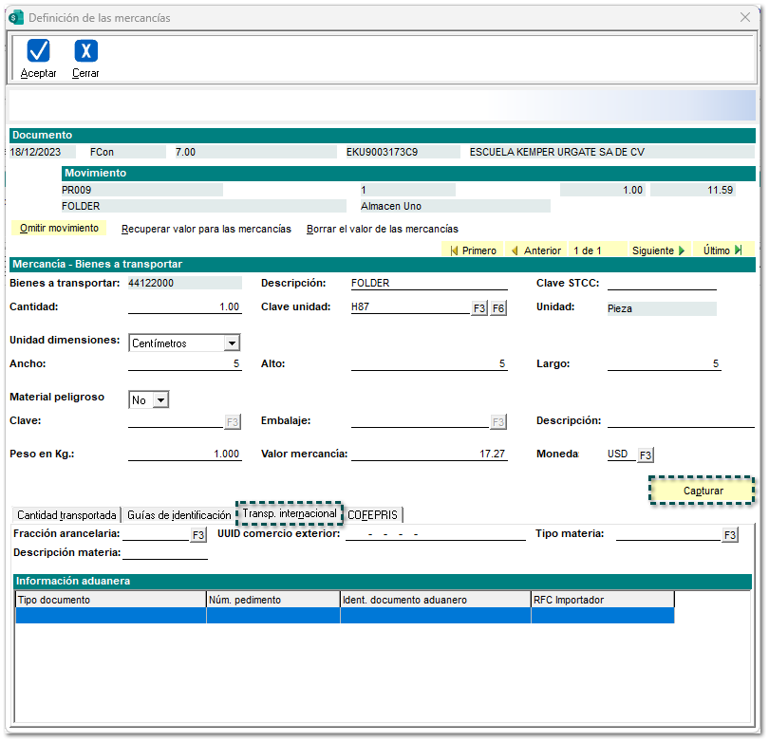769x742 pixels.
Task: Click the Omitir movimiento button
Action: pyautogui.click(x=59, y=229)
